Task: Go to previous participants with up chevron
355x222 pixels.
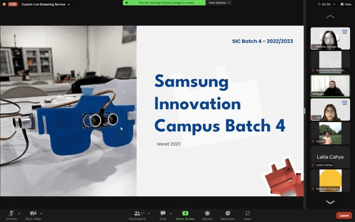Action: pyautogui.click(x=330, y=16)
